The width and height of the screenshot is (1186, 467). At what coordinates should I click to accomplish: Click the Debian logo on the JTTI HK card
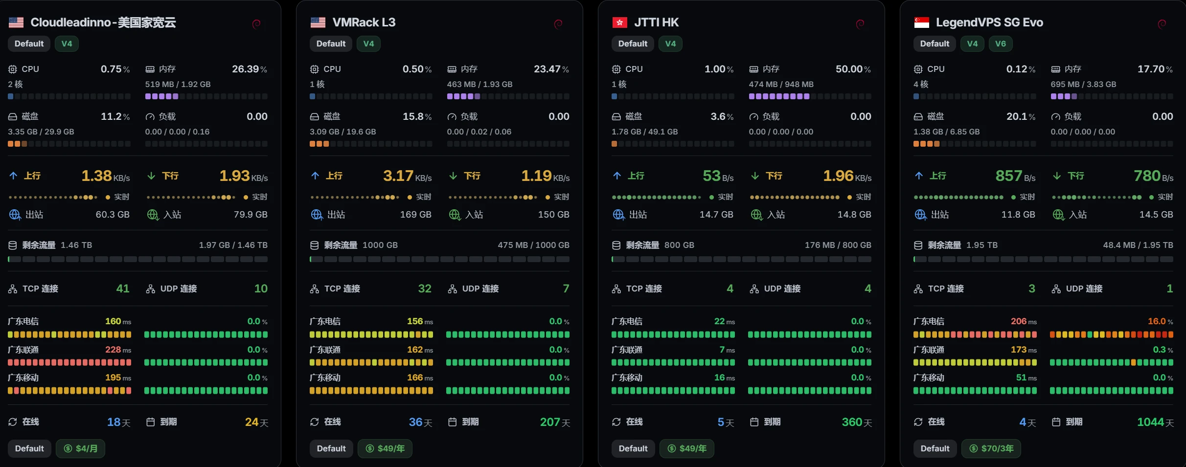(x=860, y=24)
